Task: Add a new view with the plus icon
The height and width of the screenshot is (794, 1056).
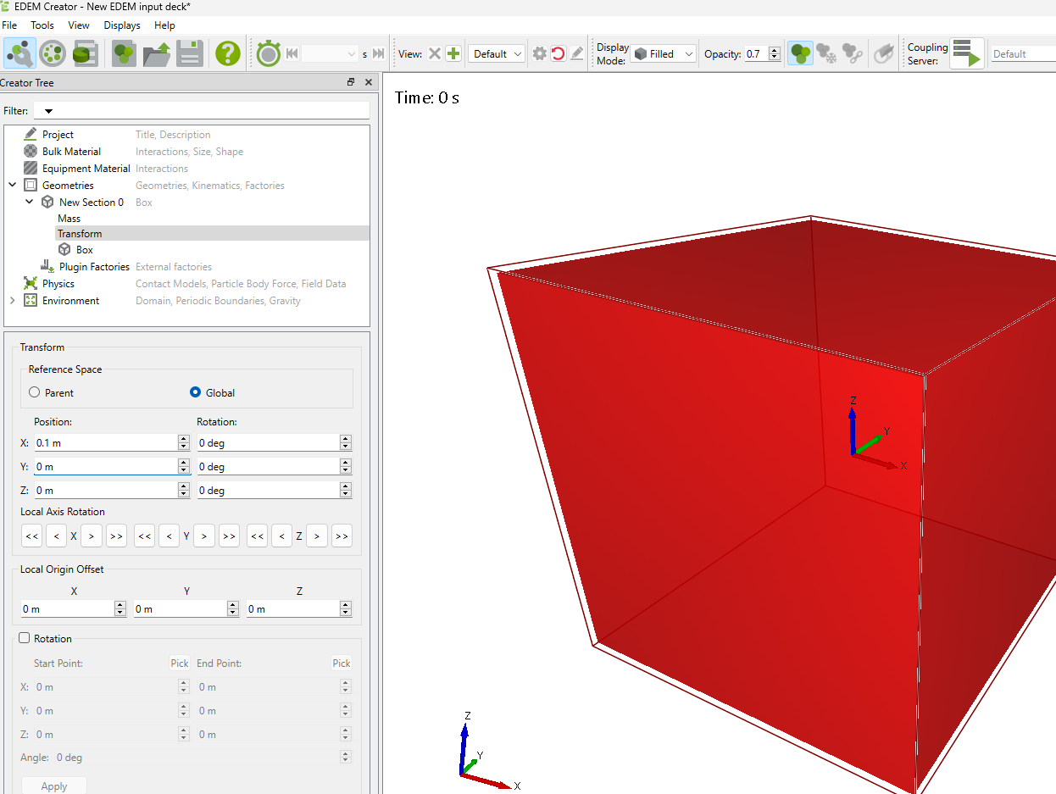Action: (453, 53)
